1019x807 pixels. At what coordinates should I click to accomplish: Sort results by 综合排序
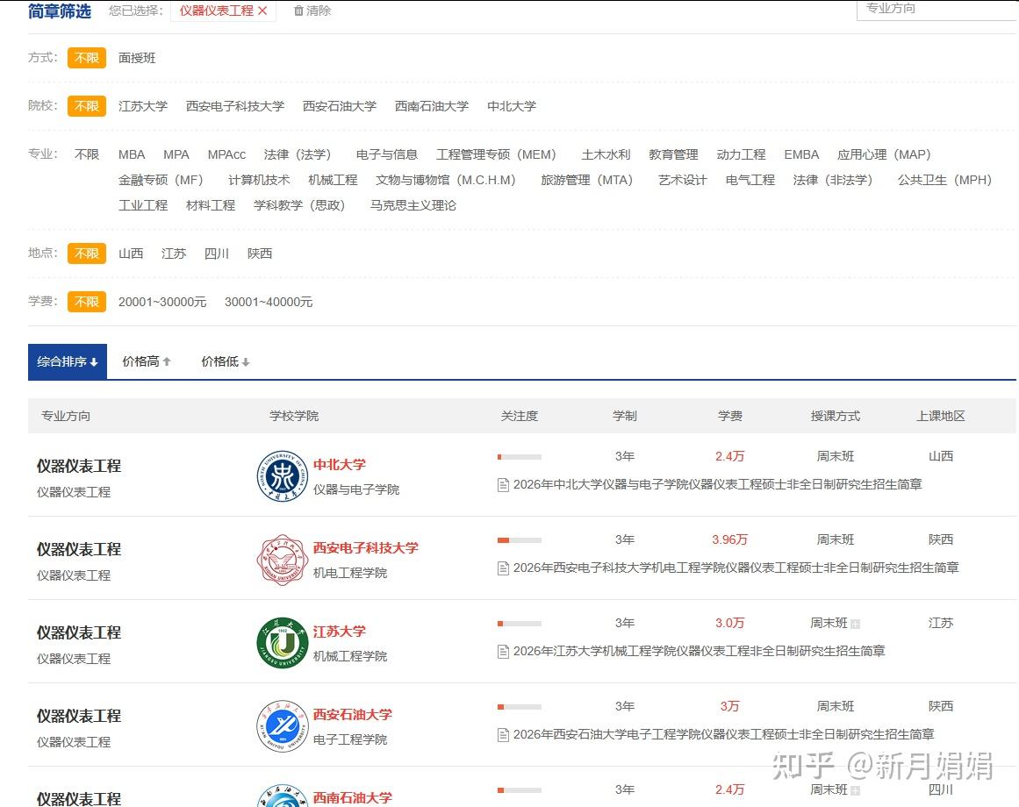coord(68,361)
